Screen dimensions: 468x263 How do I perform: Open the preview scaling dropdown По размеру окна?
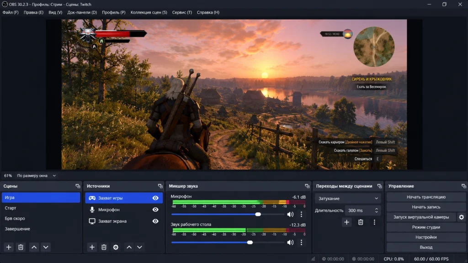37,176
